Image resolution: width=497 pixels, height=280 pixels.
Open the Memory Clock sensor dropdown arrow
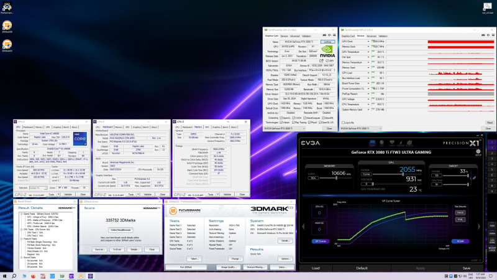pos(368,47)
